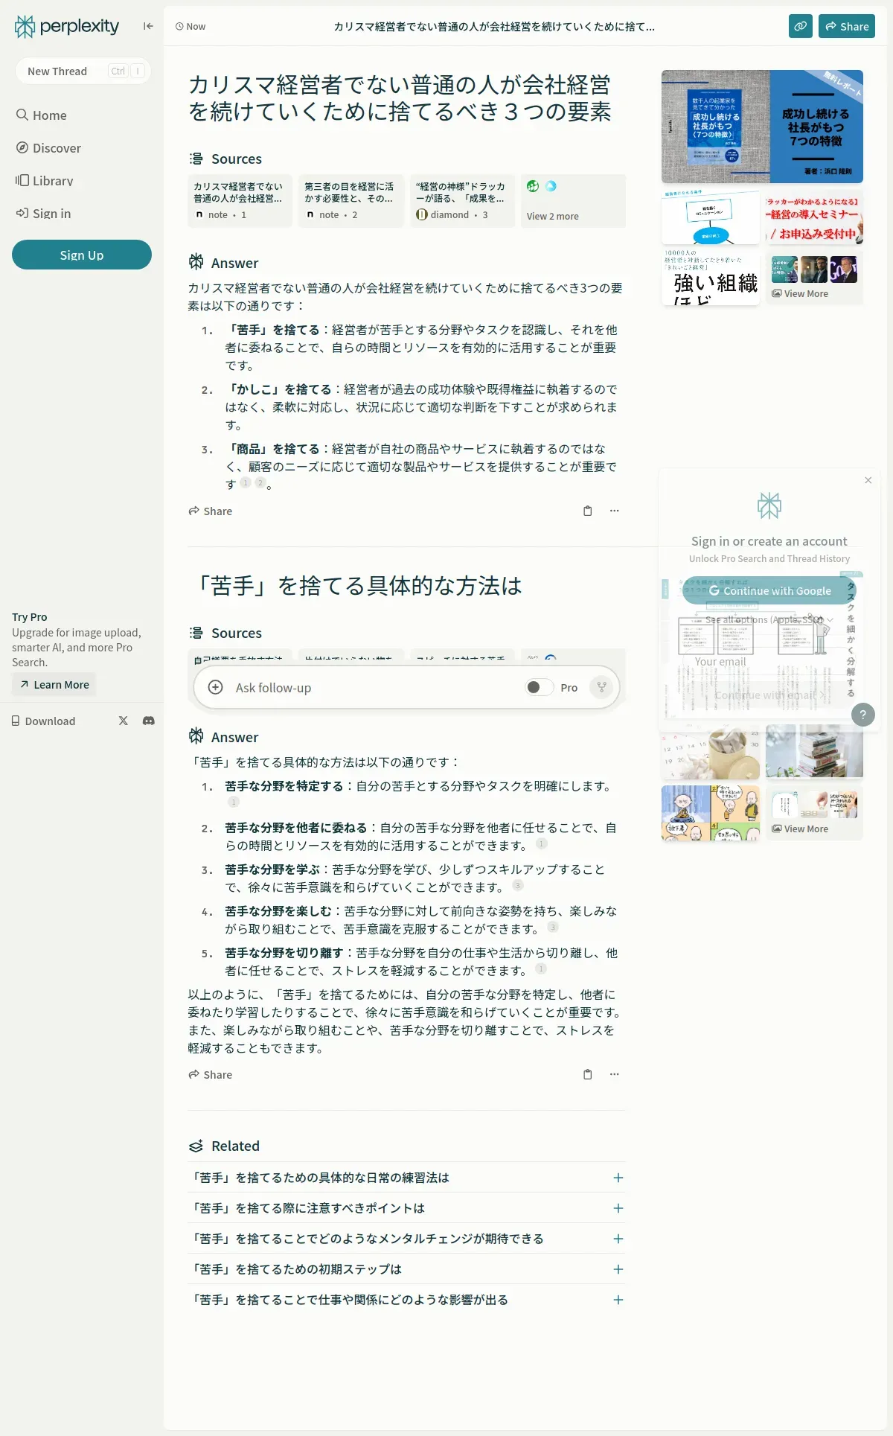Image resolution: width=893 pixels, height=1436 pixels.
Task: Open the diagram image thumbnail with blue shape
Action: [x=711, y=217]
